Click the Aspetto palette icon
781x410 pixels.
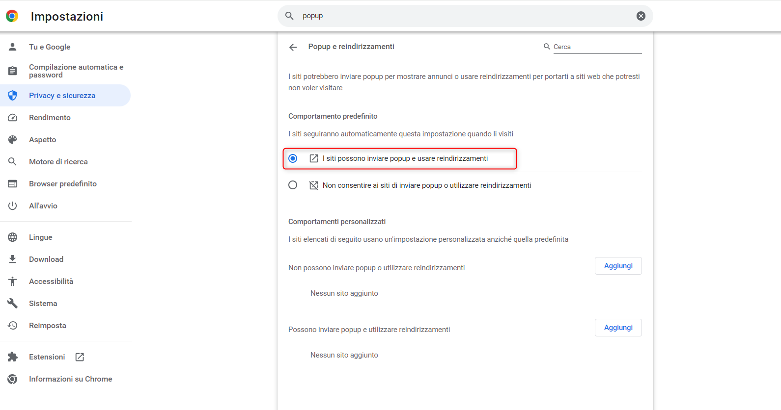click(13, 140)
